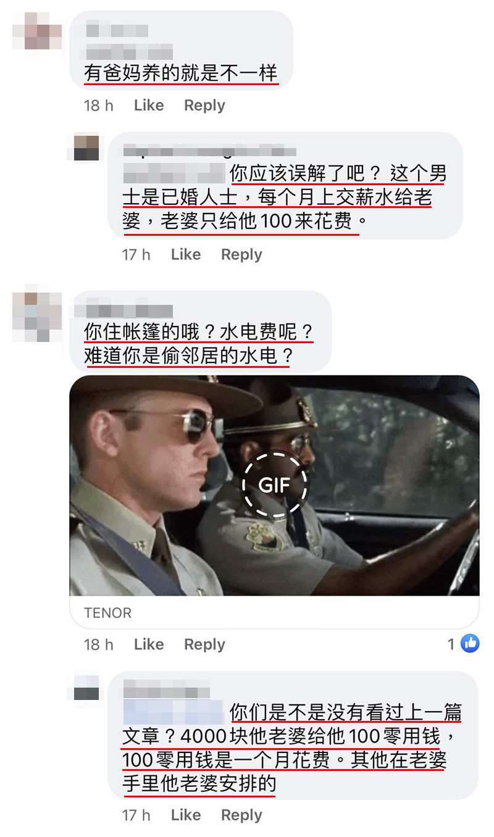Click the reaction count number 1

(451, 644)
